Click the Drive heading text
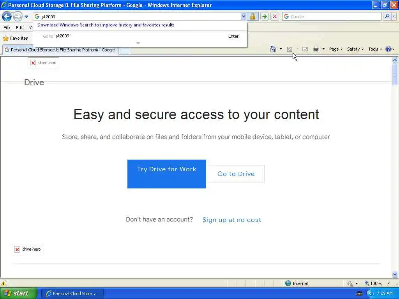Image resolution: width=399 pixels, height=299 pixels. point(34,83)
